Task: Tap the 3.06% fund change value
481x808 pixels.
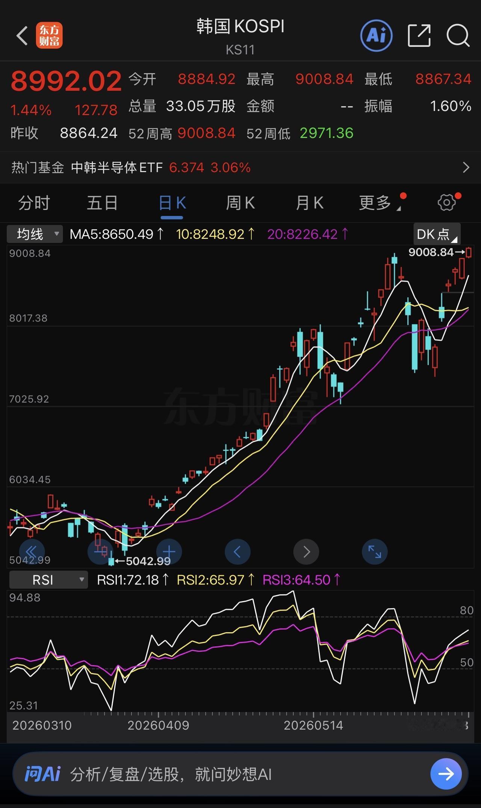Action: tap(230, 167)
